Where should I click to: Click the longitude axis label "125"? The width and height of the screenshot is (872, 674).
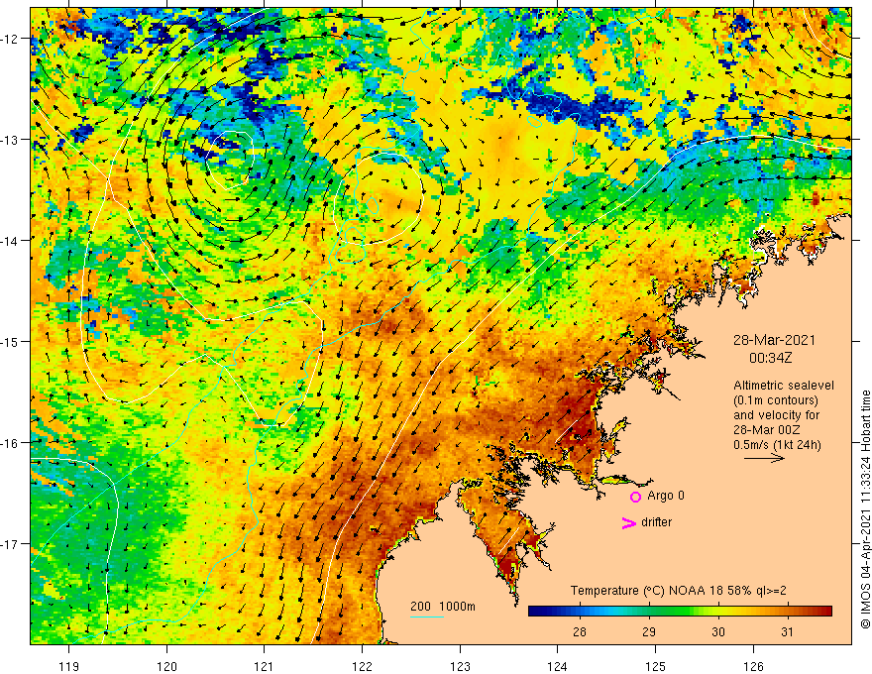pyautogui.click(x=655, y=666)
